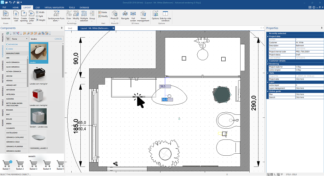
Task: Collapse the Layer section
Action: (268, 82)
